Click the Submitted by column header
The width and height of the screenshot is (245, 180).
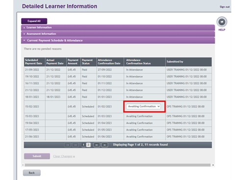tap(189, 62)
